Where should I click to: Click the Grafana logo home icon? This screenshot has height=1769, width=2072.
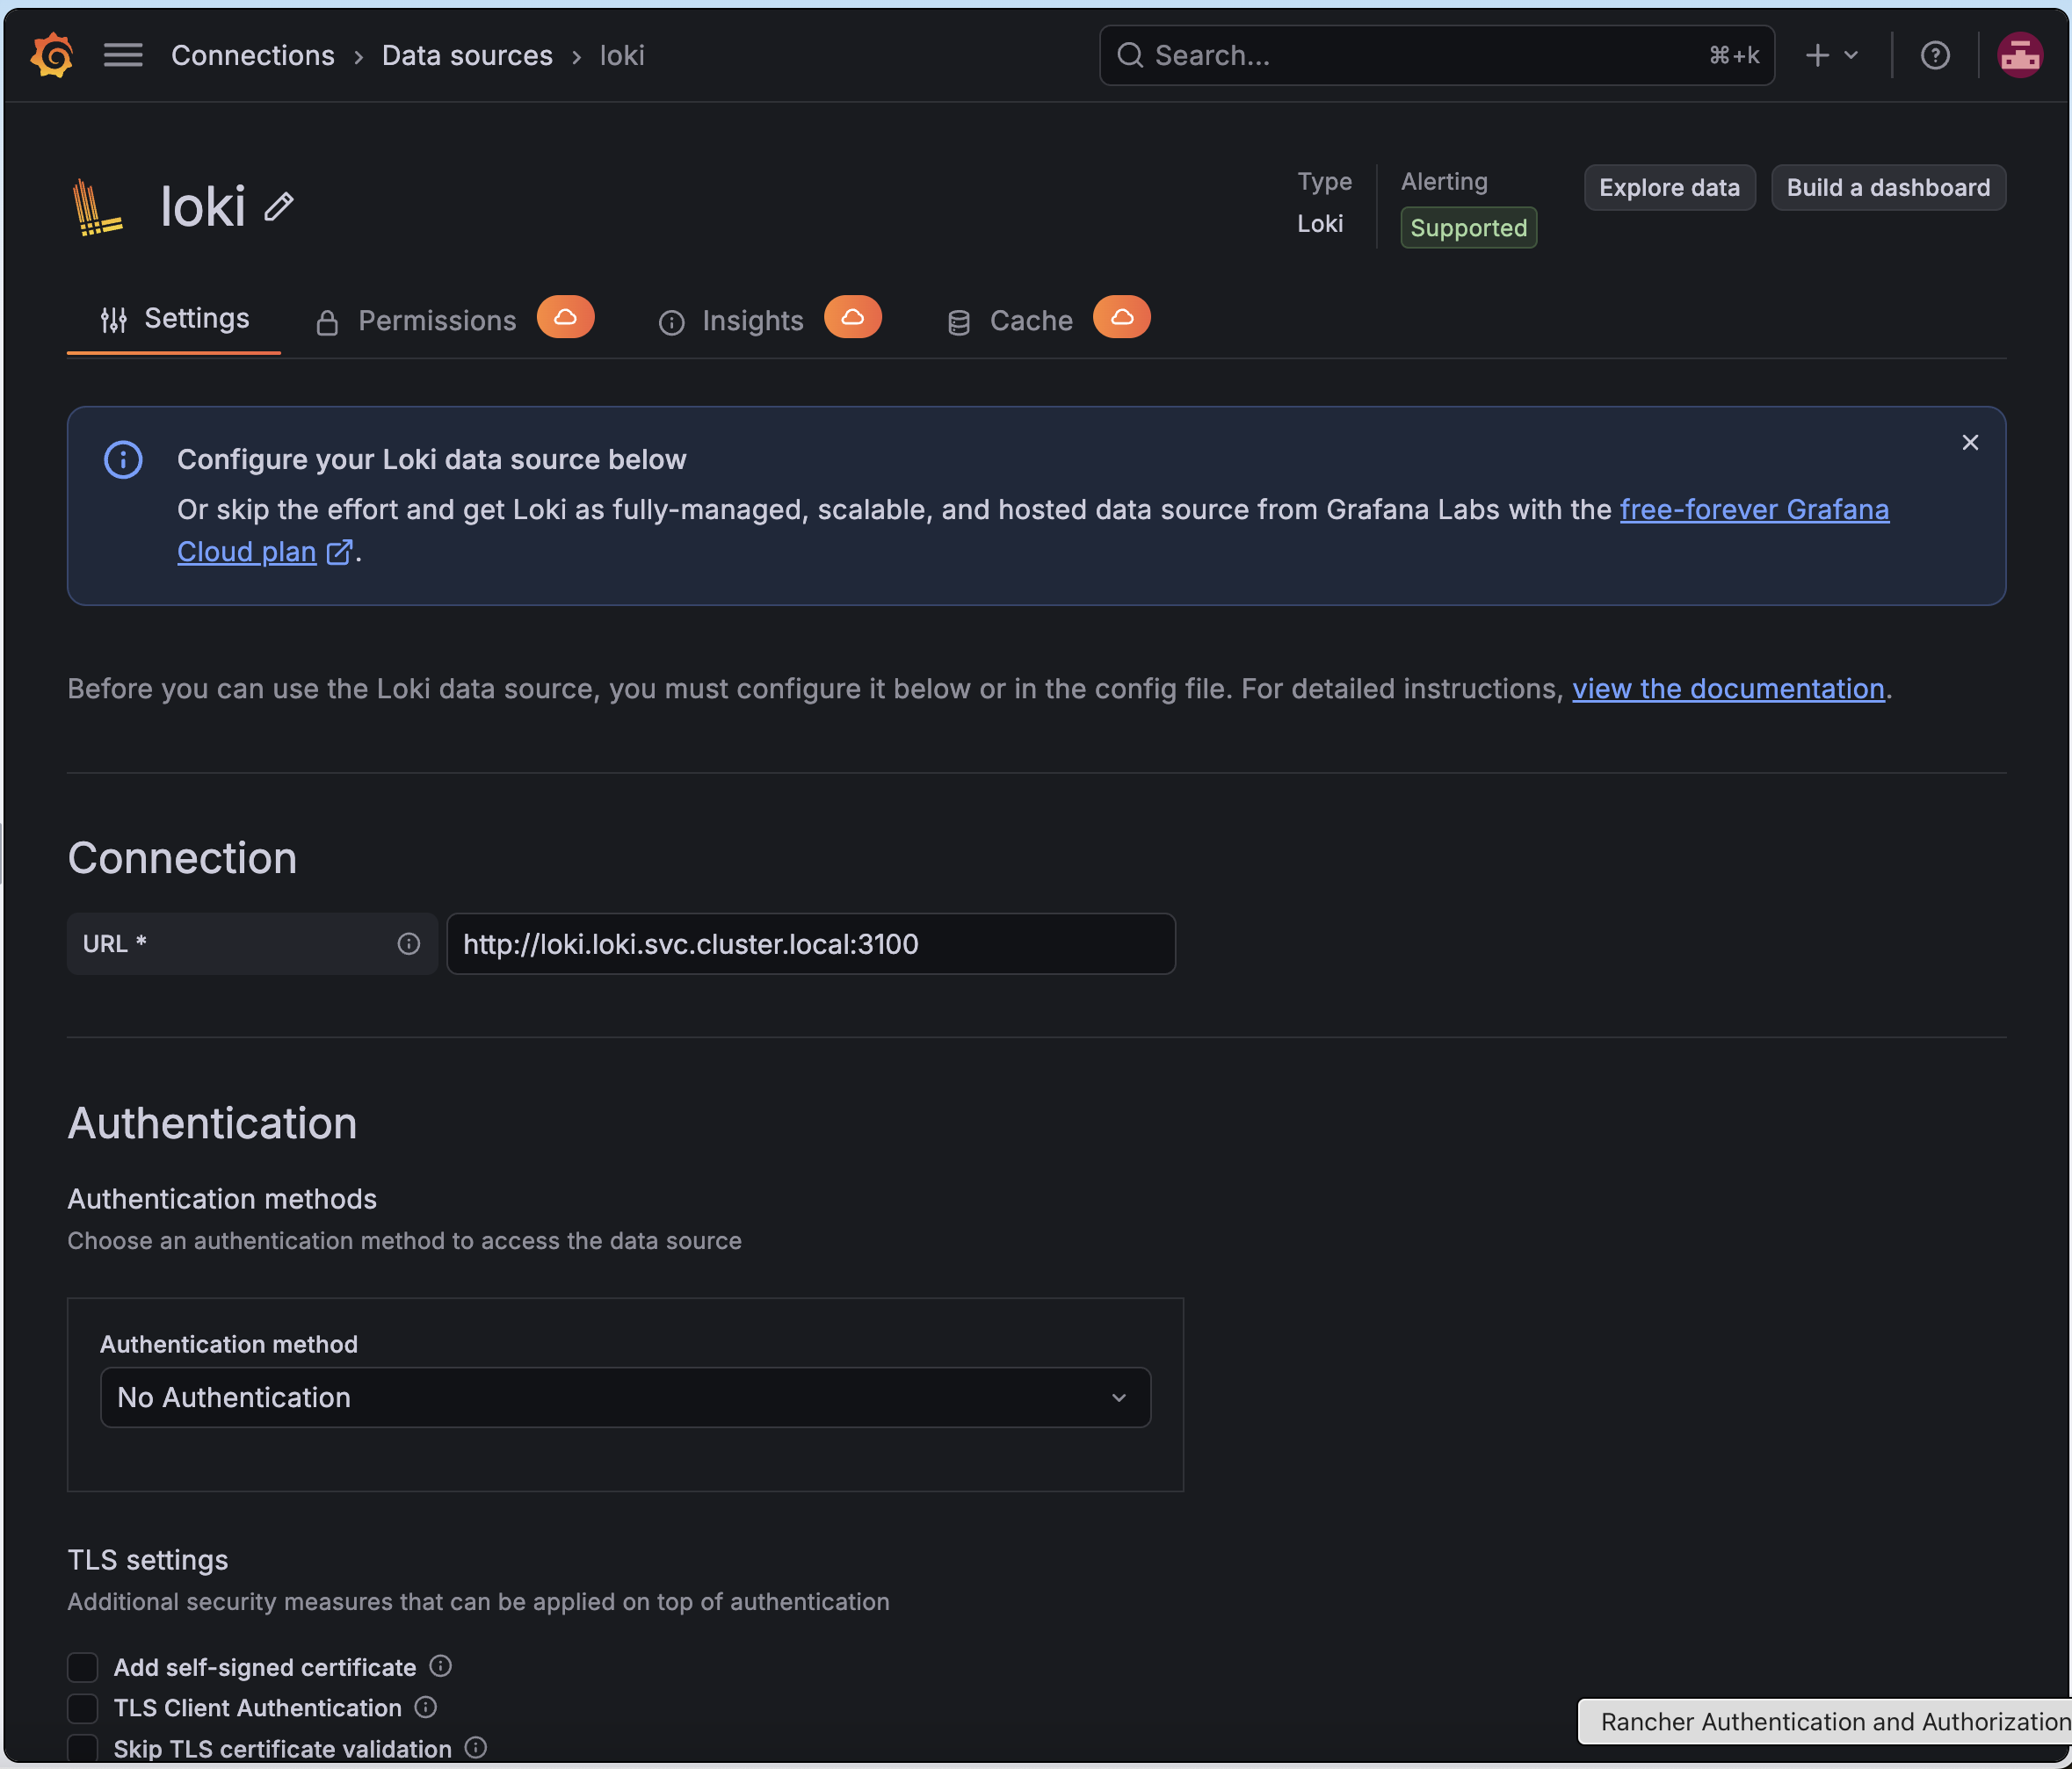tap(52, 55)
